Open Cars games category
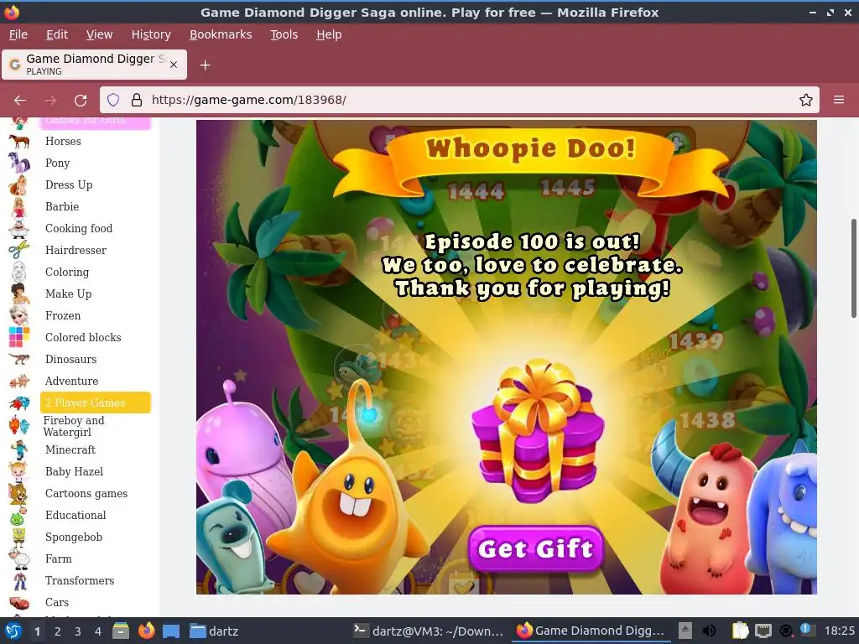Viewport: 859px width, 644px height. [57, 602]
